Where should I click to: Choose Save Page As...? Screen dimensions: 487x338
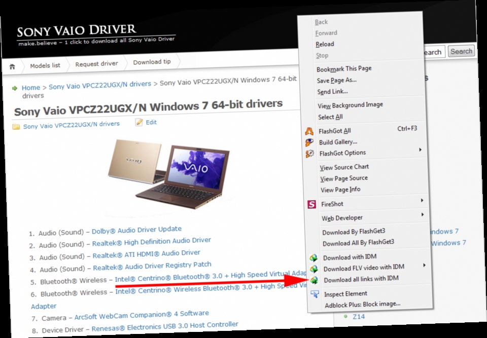click(337, 81)
